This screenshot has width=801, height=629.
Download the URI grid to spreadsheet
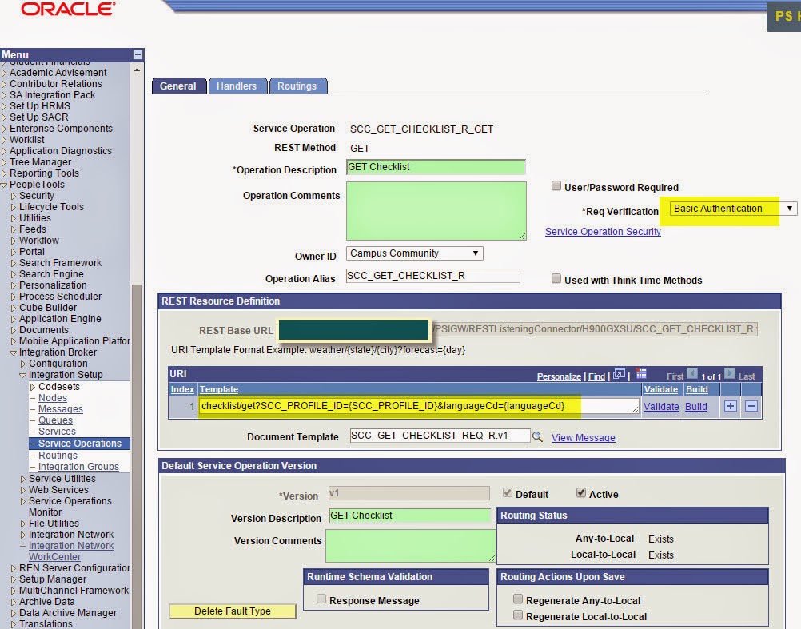[641, 374]
